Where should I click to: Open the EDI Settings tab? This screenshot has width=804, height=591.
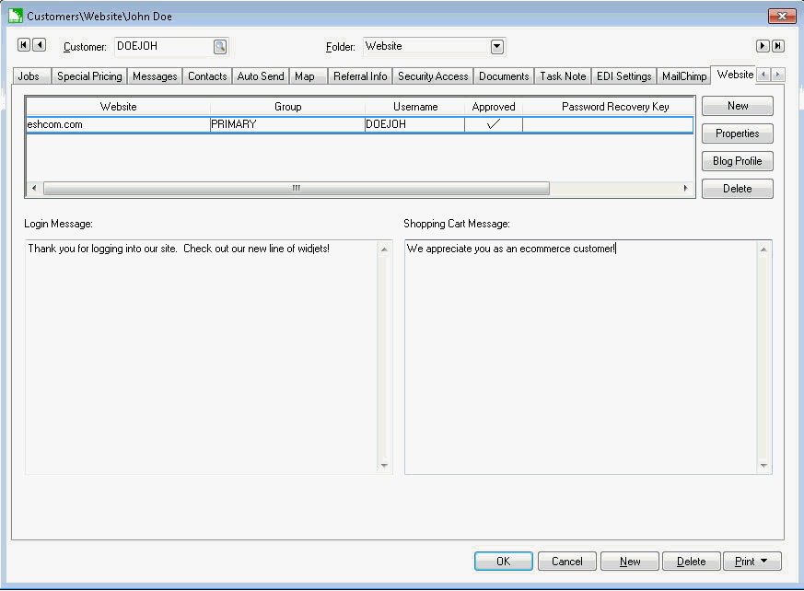tap(623, 76)
